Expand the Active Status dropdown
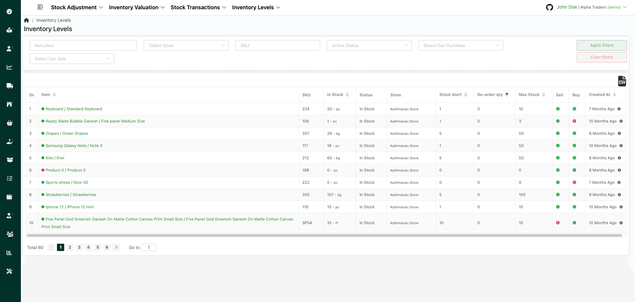This screenshot has width=635, height=302. pyautogui.click(x=369, y=45)
